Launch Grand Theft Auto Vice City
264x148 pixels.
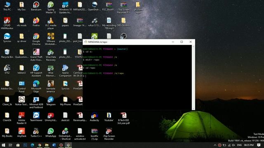pos(36,55)
